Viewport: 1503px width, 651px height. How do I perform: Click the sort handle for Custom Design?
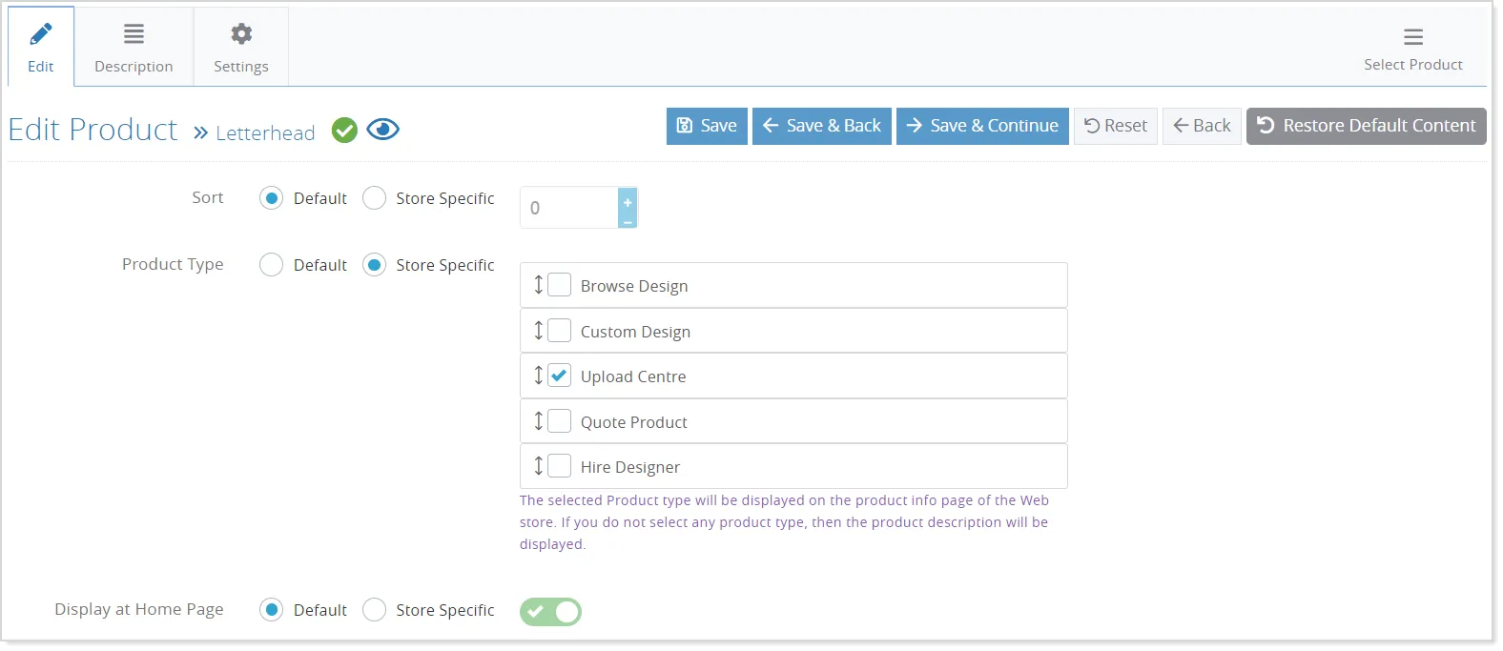click(538, 331)
